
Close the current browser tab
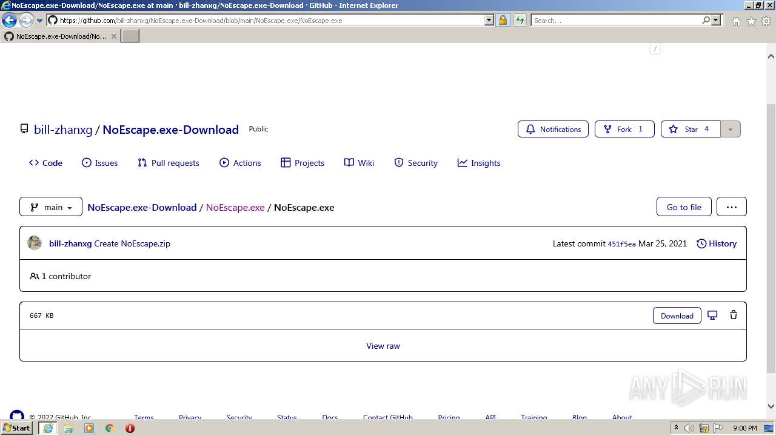(x=113, y=36)
